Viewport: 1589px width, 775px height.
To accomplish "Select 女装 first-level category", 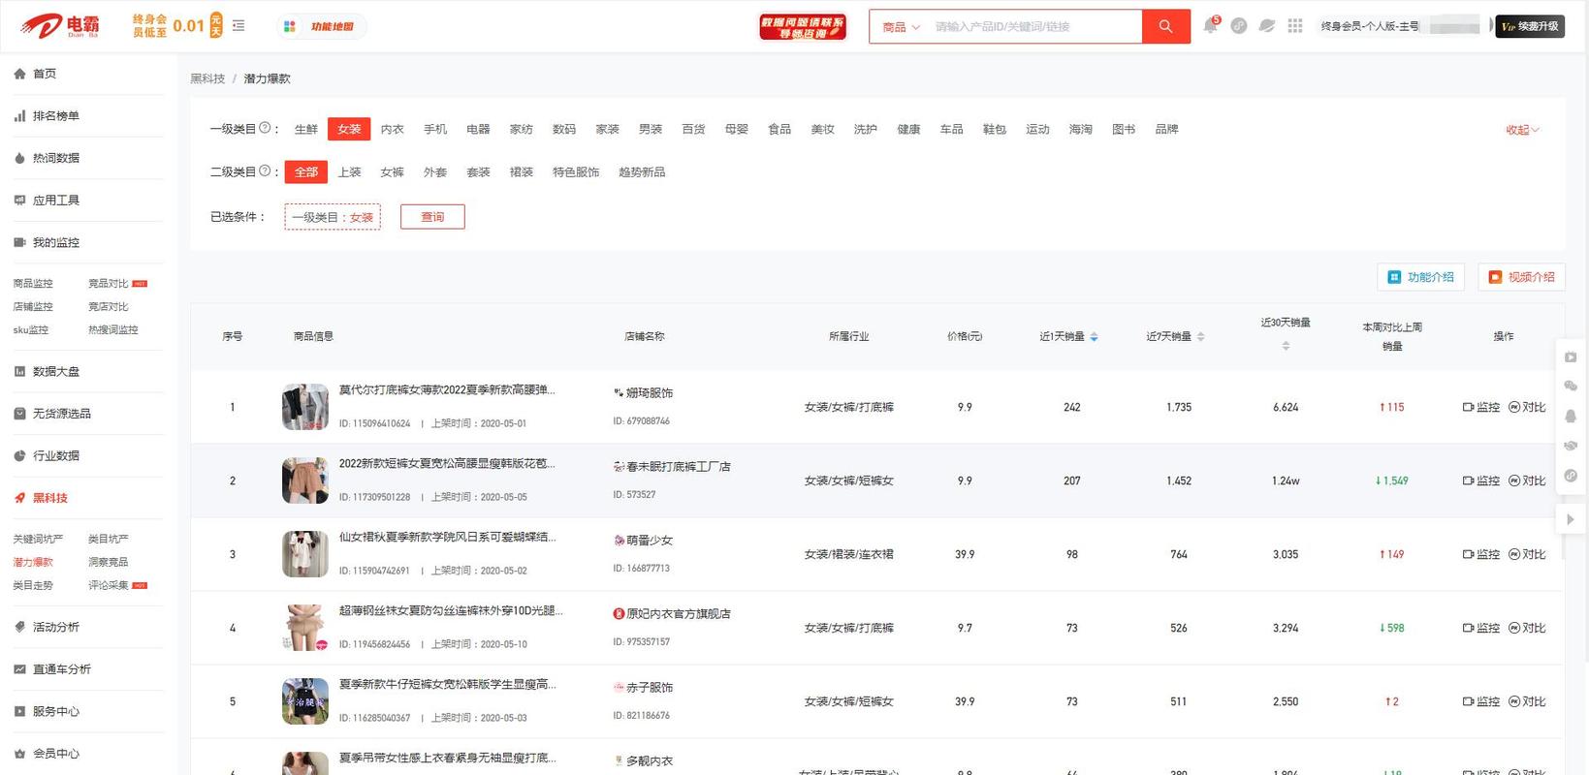I will click(x=349, y=129).
